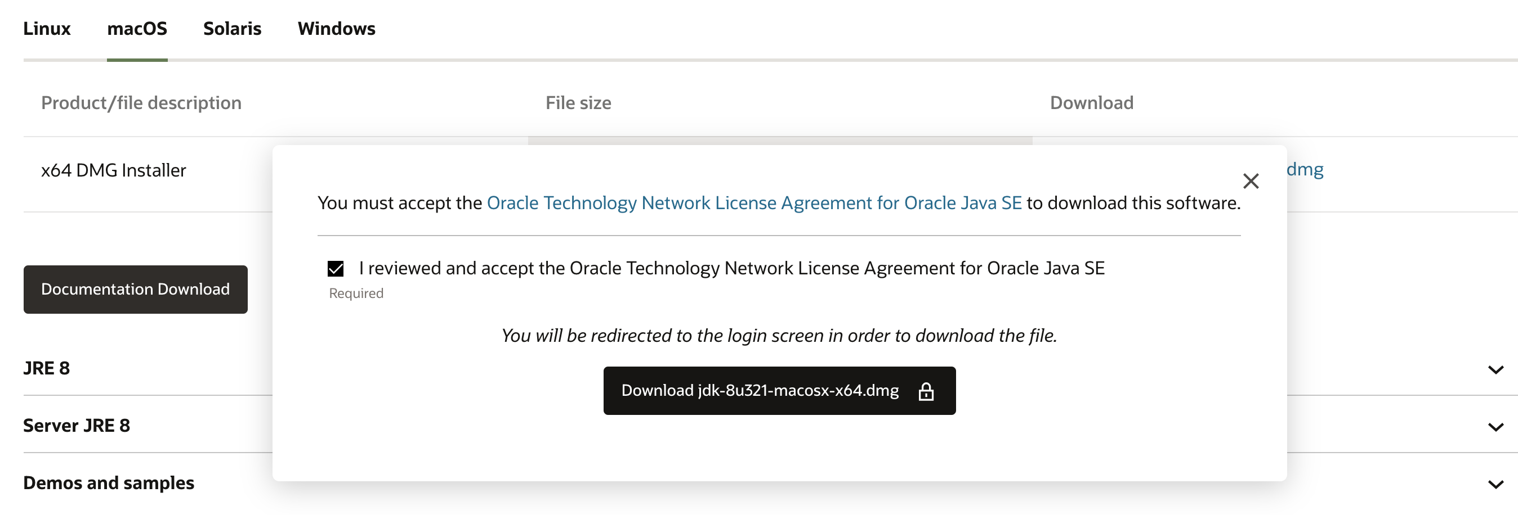This screenshot has height=515, width=1518.
Task: Click the Demos and samples heading
Action: coord(109,483)
